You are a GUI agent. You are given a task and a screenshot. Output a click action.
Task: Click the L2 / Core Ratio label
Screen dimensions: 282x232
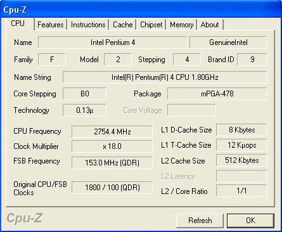(x=184, y=191)
